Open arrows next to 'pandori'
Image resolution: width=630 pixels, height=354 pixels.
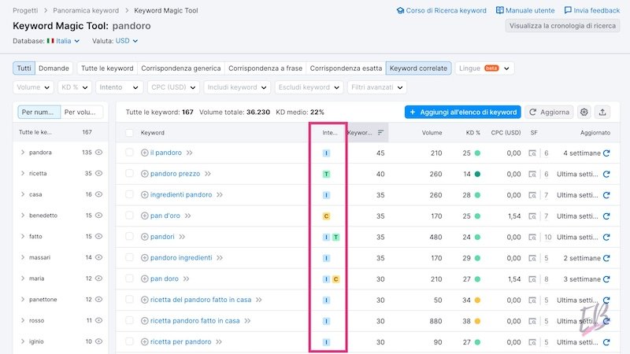[x=182, y=237]
